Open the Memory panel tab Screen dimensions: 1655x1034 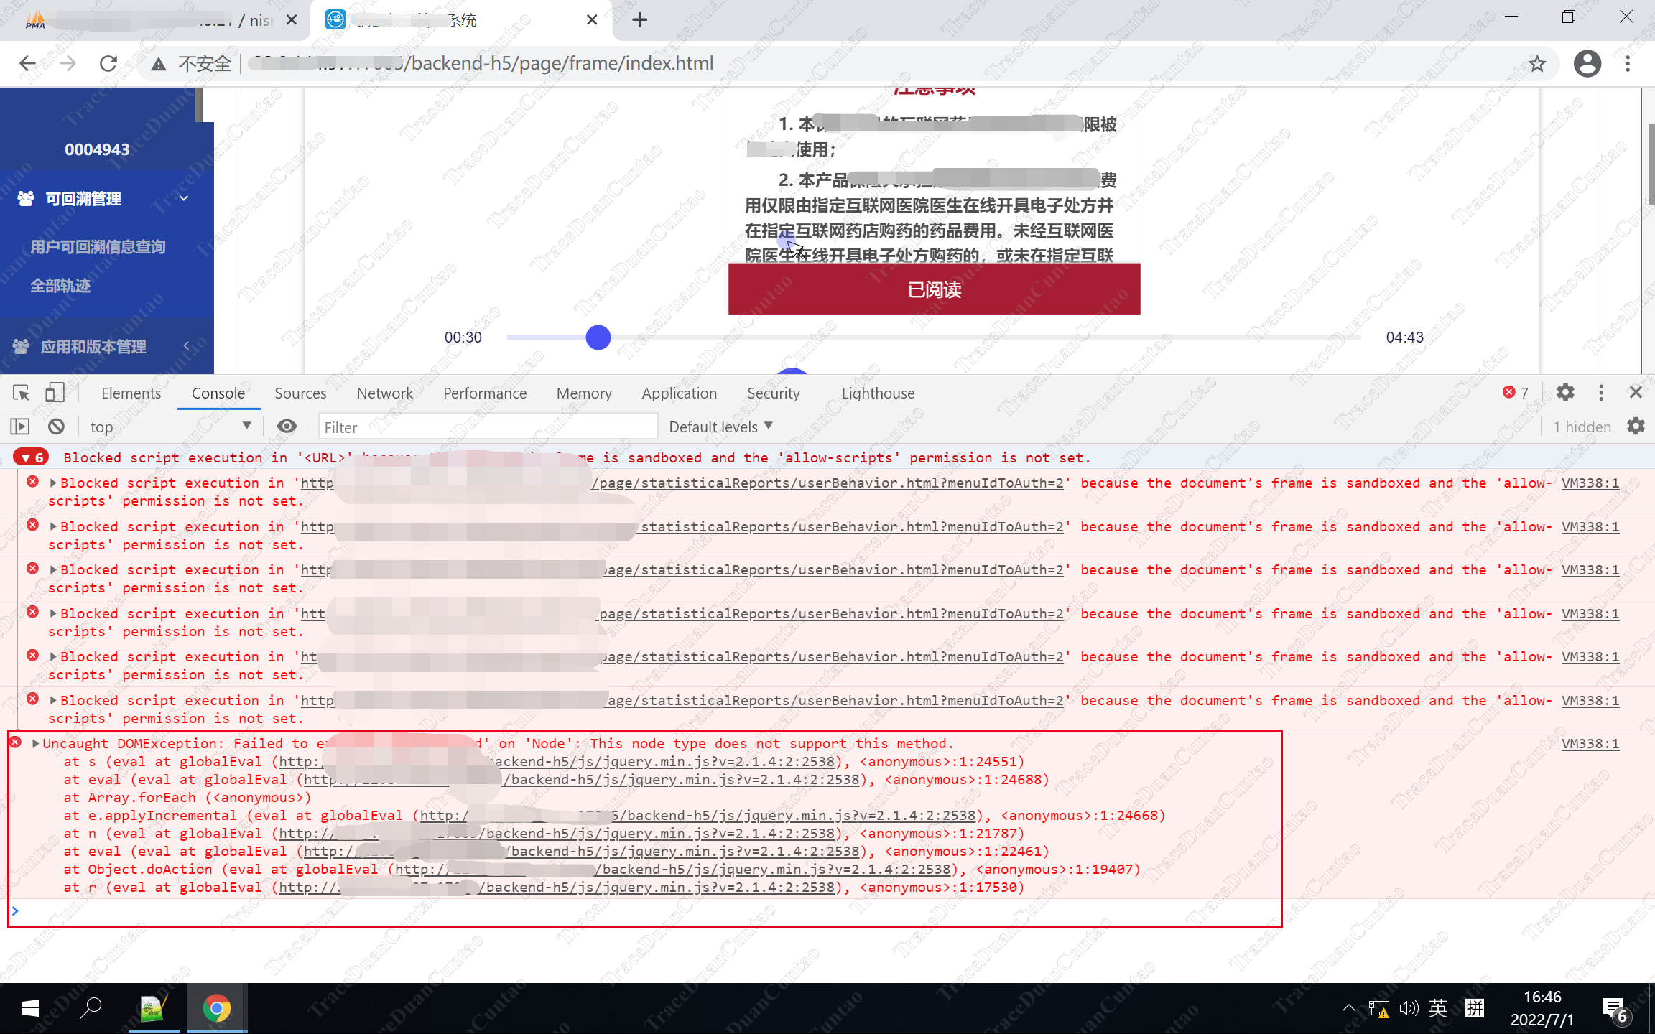[x=583, y=393]
